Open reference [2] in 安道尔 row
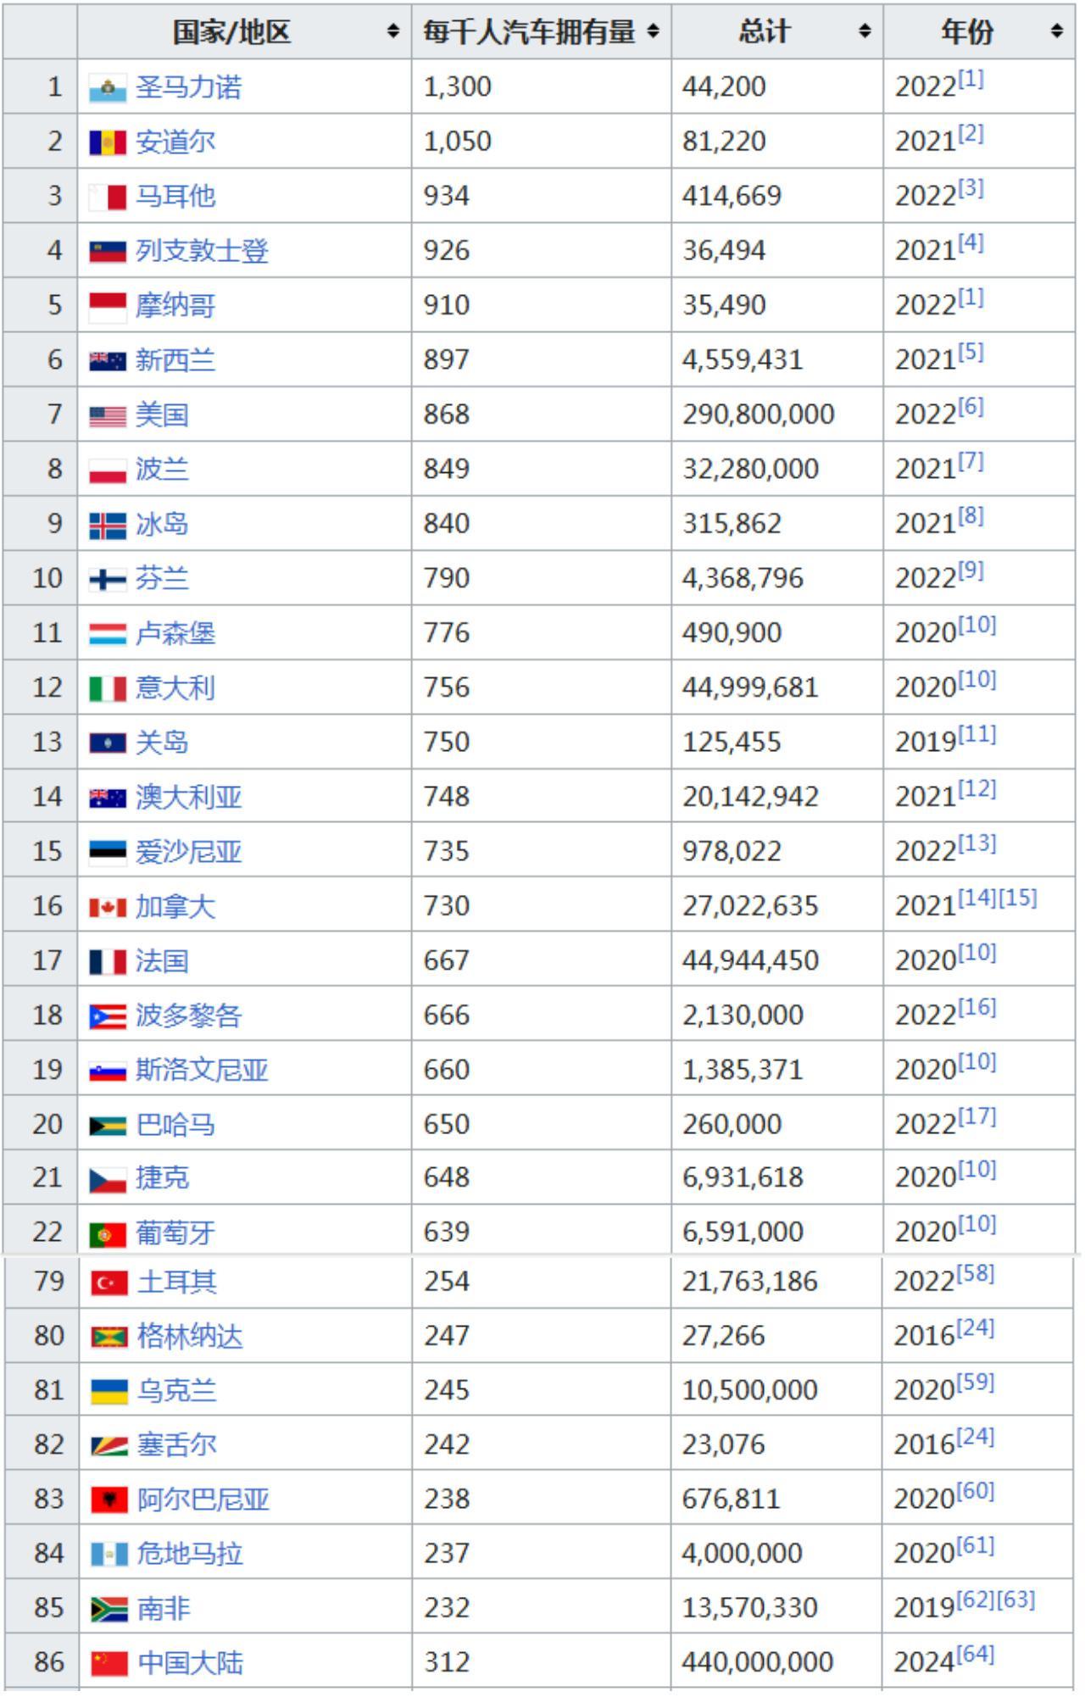This screenshot has height=1697, width=1085. 971,134
